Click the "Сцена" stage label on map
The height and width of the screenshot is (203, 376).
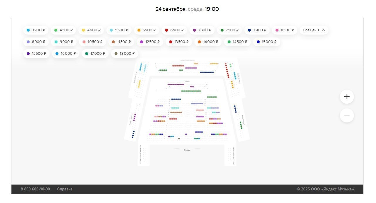click(x=187, y=150)
